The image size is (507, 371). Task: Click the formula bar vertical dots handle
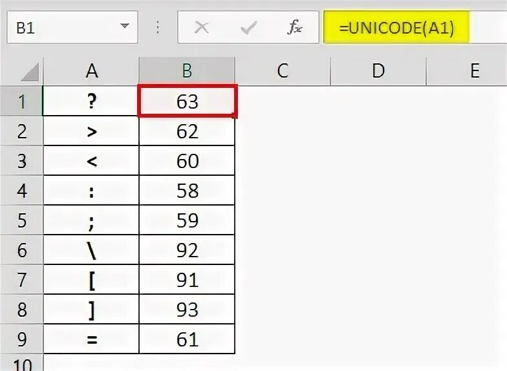pos(158,27)
